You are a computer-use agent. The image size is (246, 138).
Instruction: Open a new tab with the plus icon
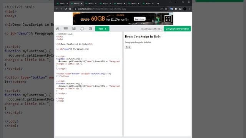pos(158,3)
